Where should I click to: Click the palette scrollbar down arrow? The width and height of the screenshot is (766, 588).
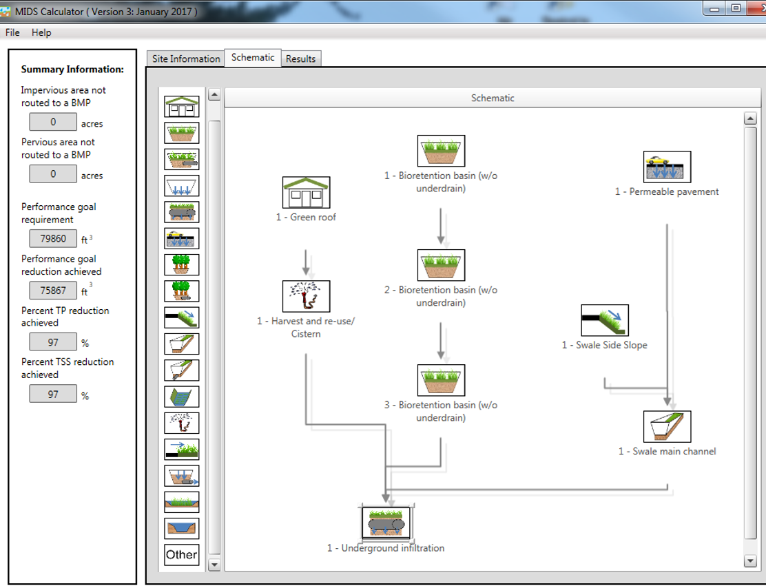pos(214,565)
